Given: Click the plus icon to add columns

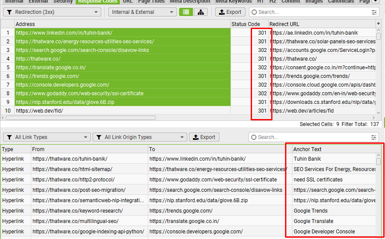Looking at the screenshot, I should (378, 23).
